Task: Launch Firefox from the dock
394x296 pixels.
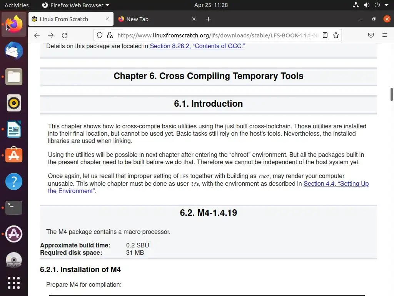Action: [x=14, y=24]
